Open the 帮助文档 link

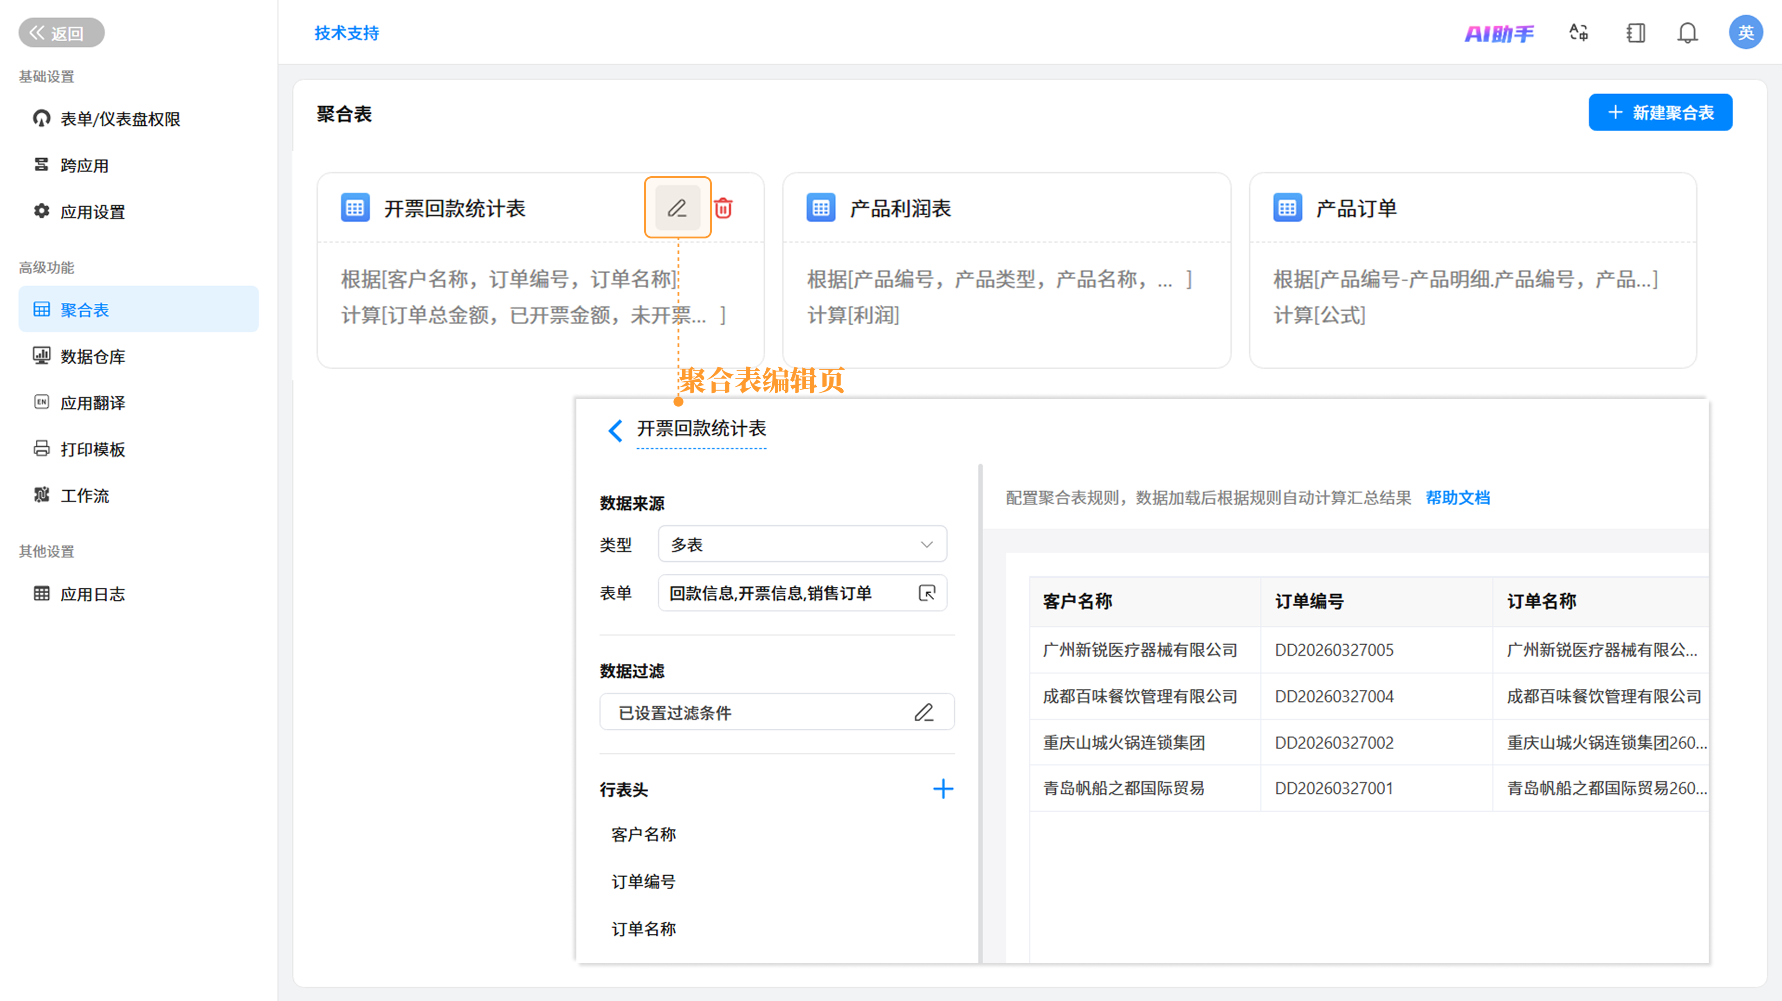point(1458,498)
